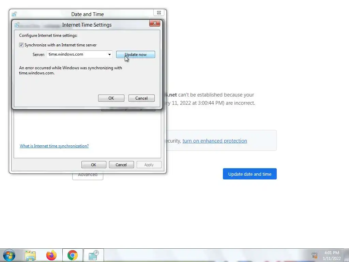The image size is (349, 262).
Task: Launch Firefox from the taskbar
Action: pos(51,255)
